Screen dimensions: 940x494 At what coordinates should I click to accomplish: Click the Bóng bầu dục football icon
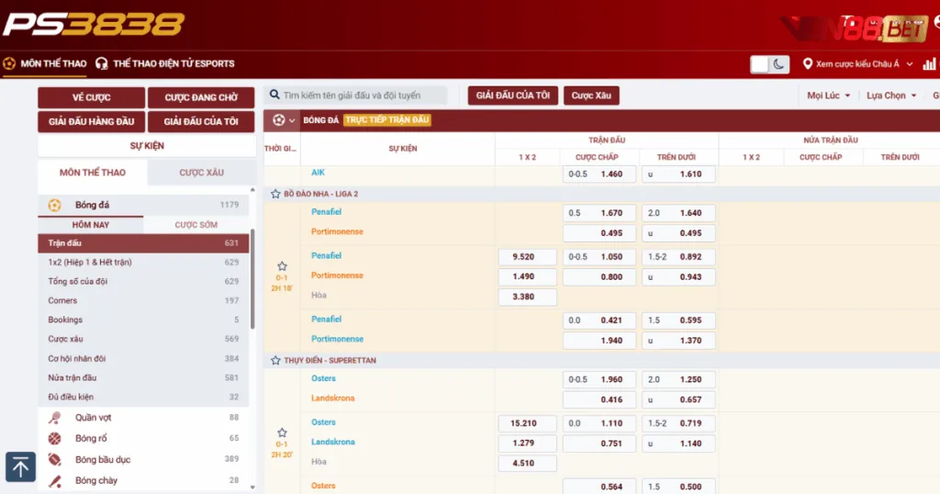coord(54,460)
